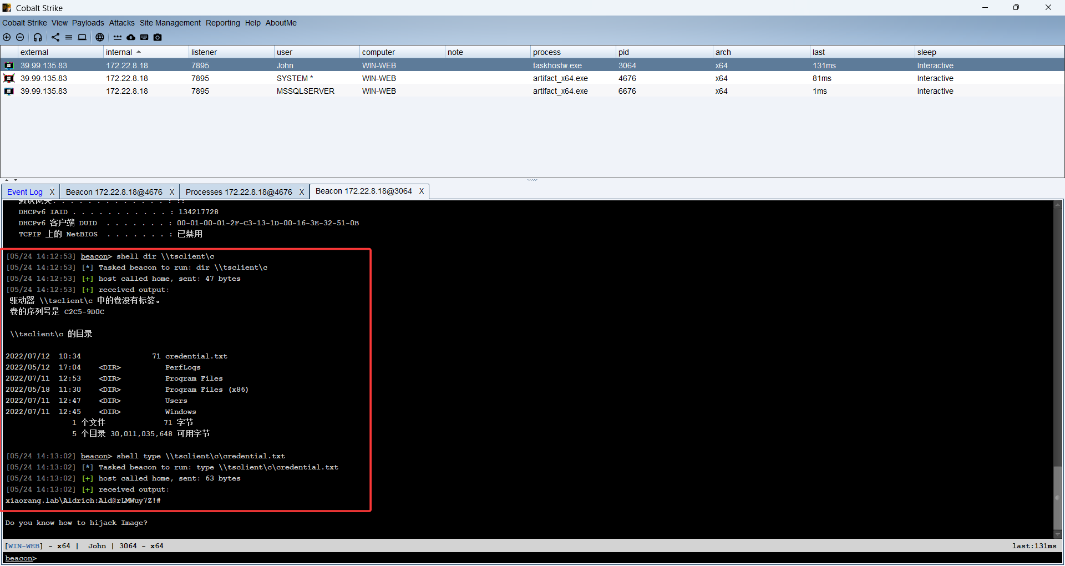The height and width of the screenshot is (566, 1065).
Task: Click the beacon console vertical scrollbar thumb
Action: tap(1058, 498)
